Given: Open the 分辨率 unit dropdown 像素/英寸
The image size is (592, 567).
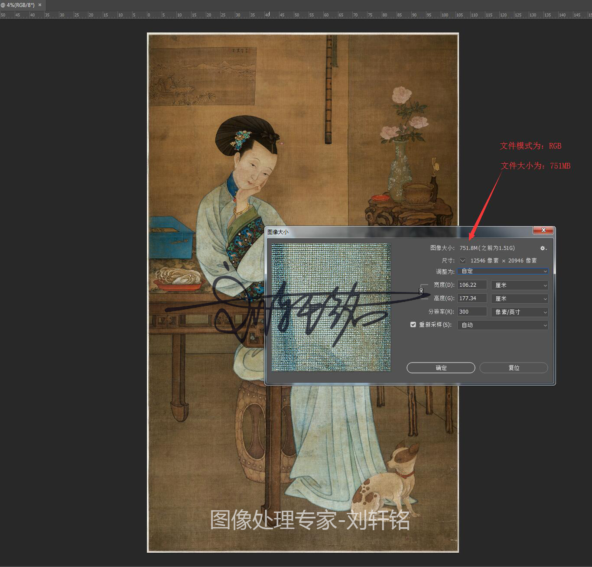Looking at the screenshot, I should click(x=520, y=312).
